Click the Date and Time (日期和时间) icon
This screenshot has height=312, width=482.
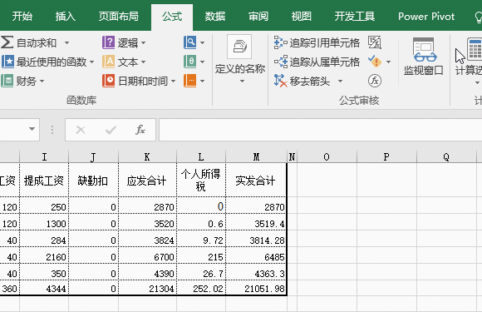coord(109,81)
